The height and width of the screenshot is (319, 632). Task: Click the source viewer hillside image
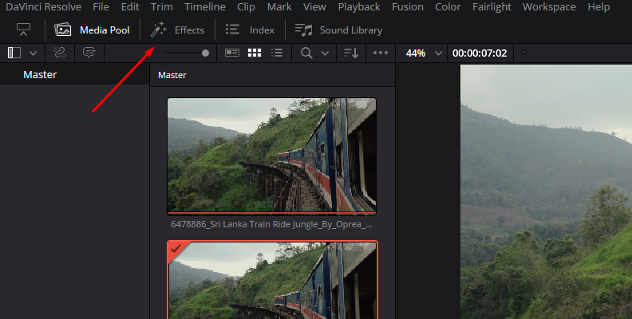546,191
